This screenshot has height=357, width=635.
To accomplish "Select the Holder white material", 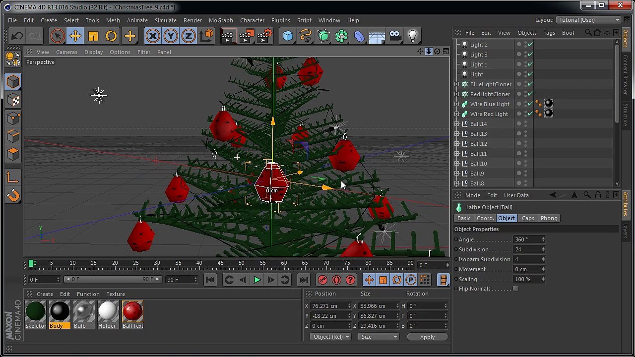I will click(107, 314).
